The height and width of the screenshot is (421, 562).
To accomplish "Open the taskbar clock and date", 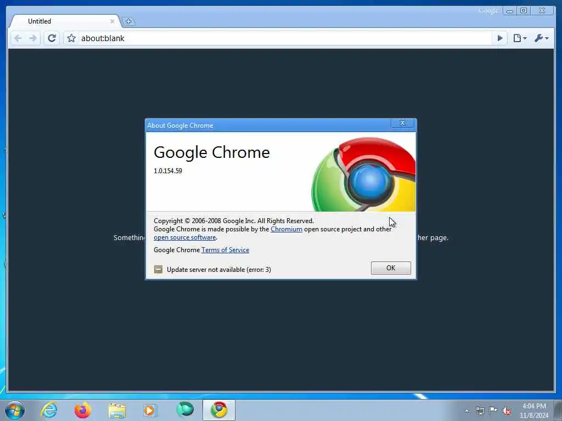I will point(534,411).
